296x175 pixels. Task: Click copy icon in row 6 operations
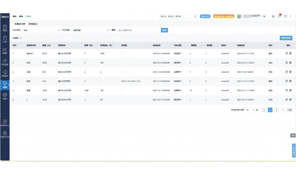[x=290, y=100]
